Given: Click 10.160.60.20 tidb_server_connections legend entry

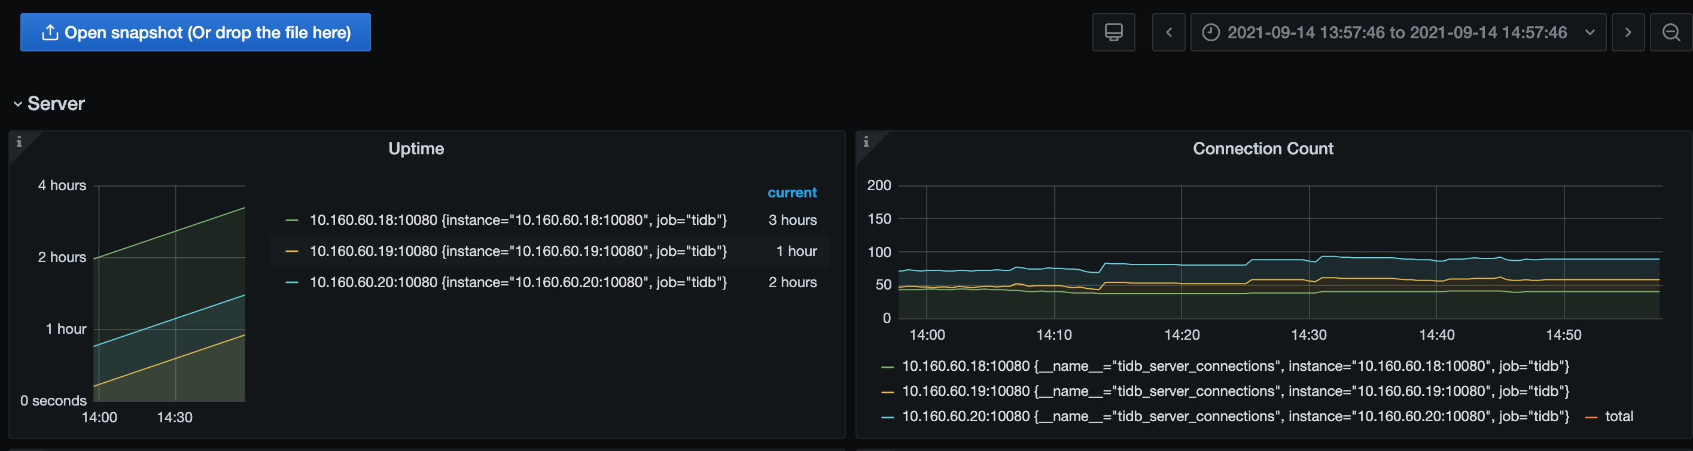Looking at the screenshot, I should click(x=1234, y=416).
